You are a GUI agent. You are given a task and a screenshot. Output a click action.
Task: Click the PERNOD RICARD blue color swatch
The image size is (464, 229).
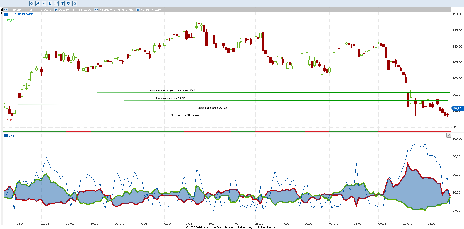(x=6, y=14)
